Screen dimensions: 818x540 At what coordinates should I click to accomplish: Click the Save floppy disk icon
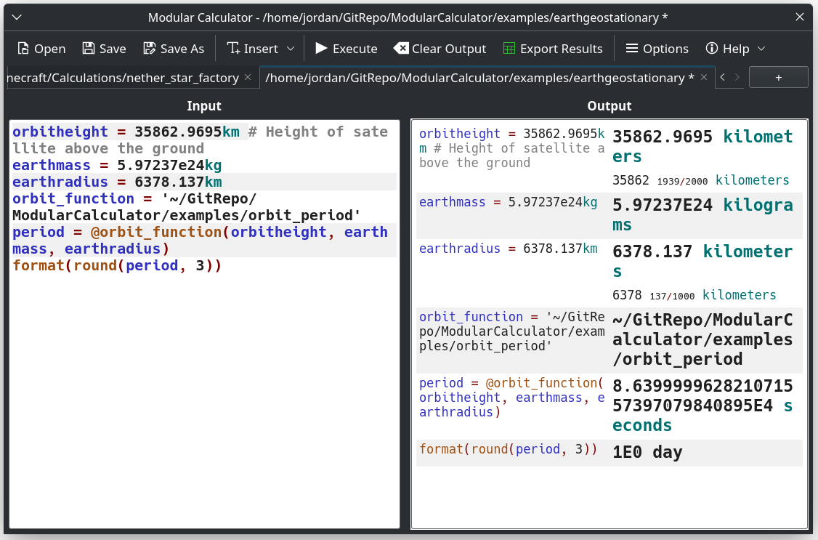tap(89, 49)
